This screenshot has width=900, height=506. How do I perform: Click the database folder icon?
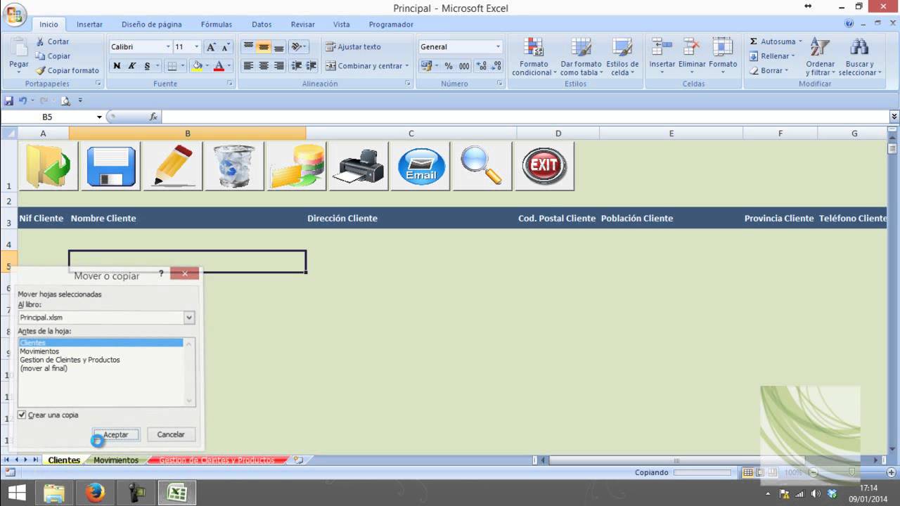click(x=297, y=166)
